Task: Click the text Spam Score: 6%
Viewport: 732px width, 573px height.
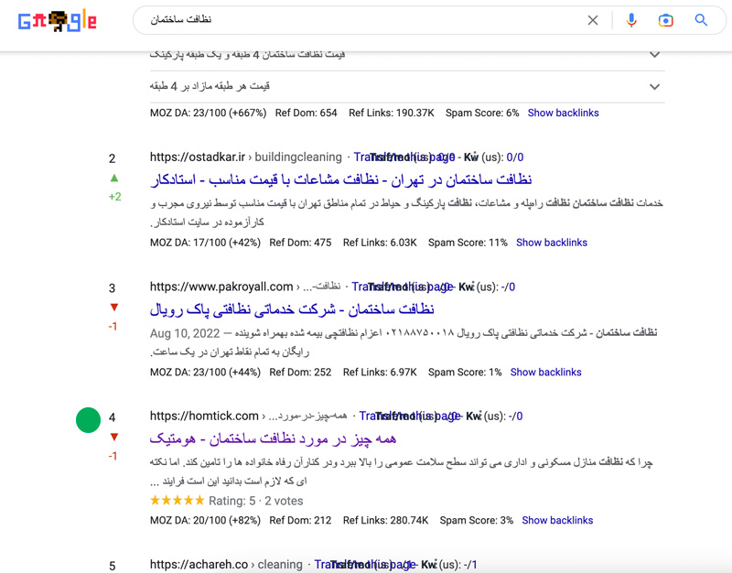Action: pos(482,113)
